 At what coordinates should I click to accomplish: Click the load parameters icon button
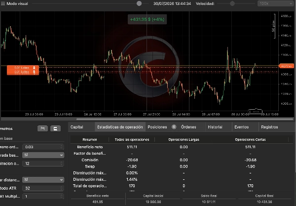42,128
